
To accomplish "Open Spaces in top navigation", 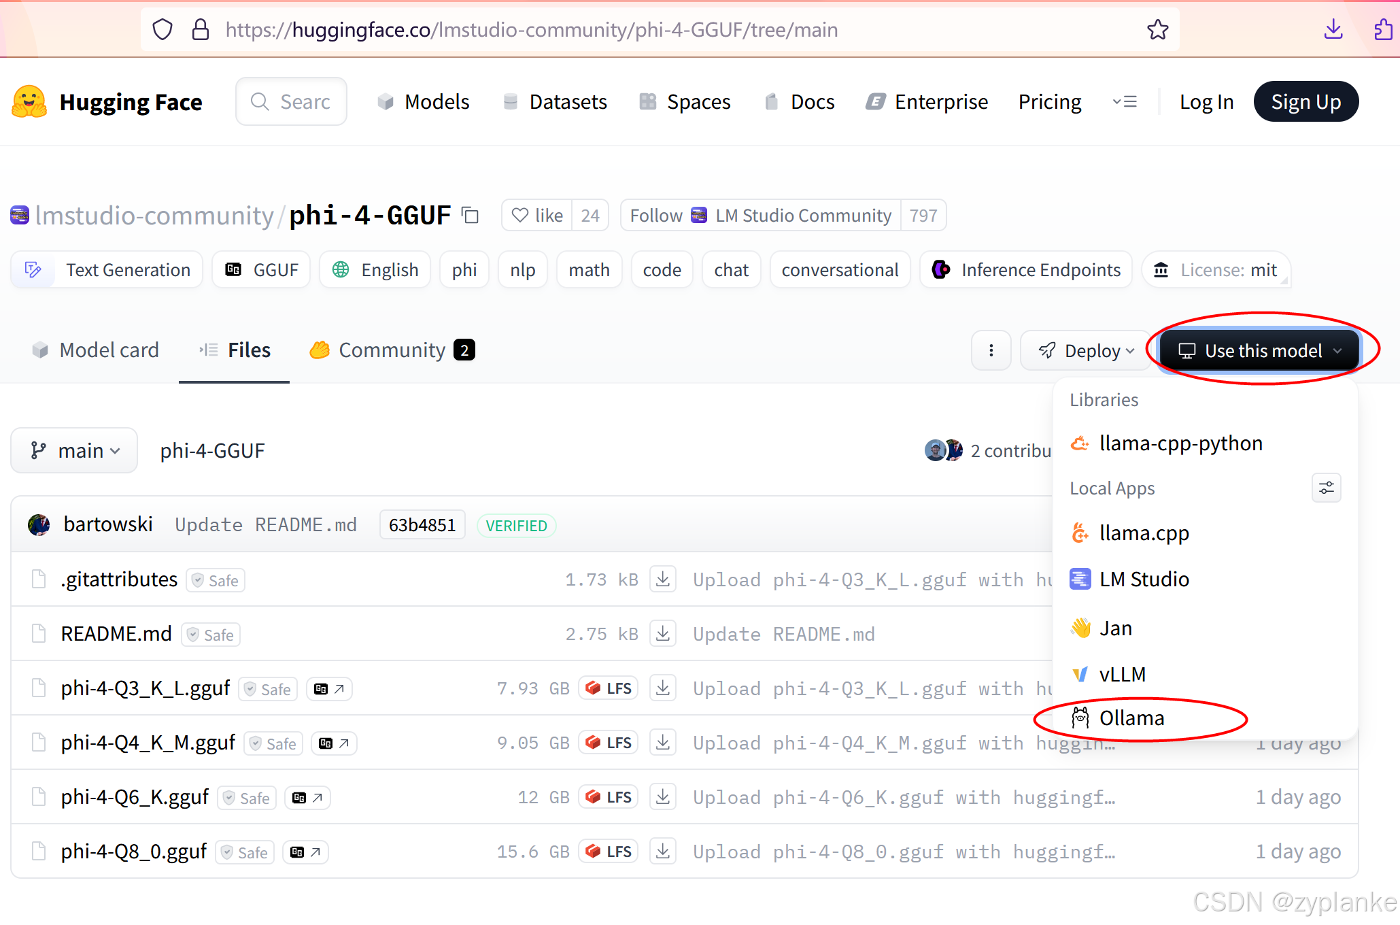I will [x=685, y=102].
